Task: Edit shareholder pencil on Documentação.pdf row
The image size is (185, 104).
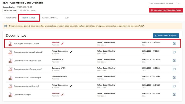Action: [x=63, y=95]
